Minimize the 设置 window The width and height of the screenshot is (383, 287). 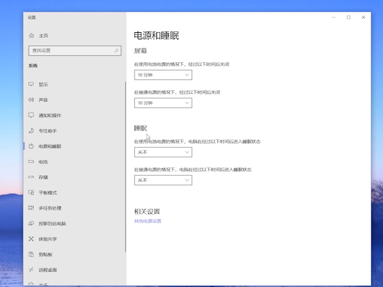tap(334, 17)
